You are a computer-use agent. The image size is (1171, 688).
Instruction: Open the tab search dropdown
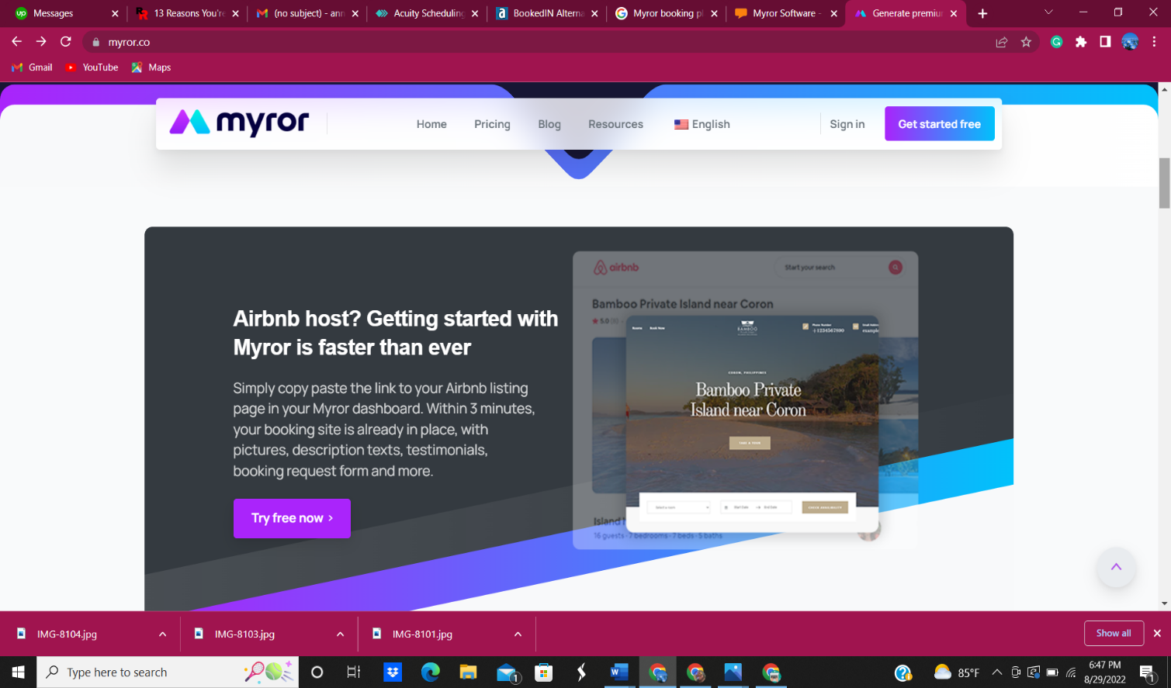pos(1048,12)
